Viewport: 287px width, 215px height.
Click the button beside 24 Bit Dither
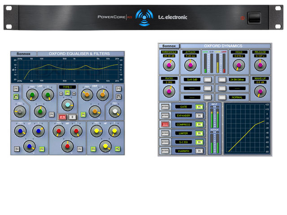tap(222, 80)
